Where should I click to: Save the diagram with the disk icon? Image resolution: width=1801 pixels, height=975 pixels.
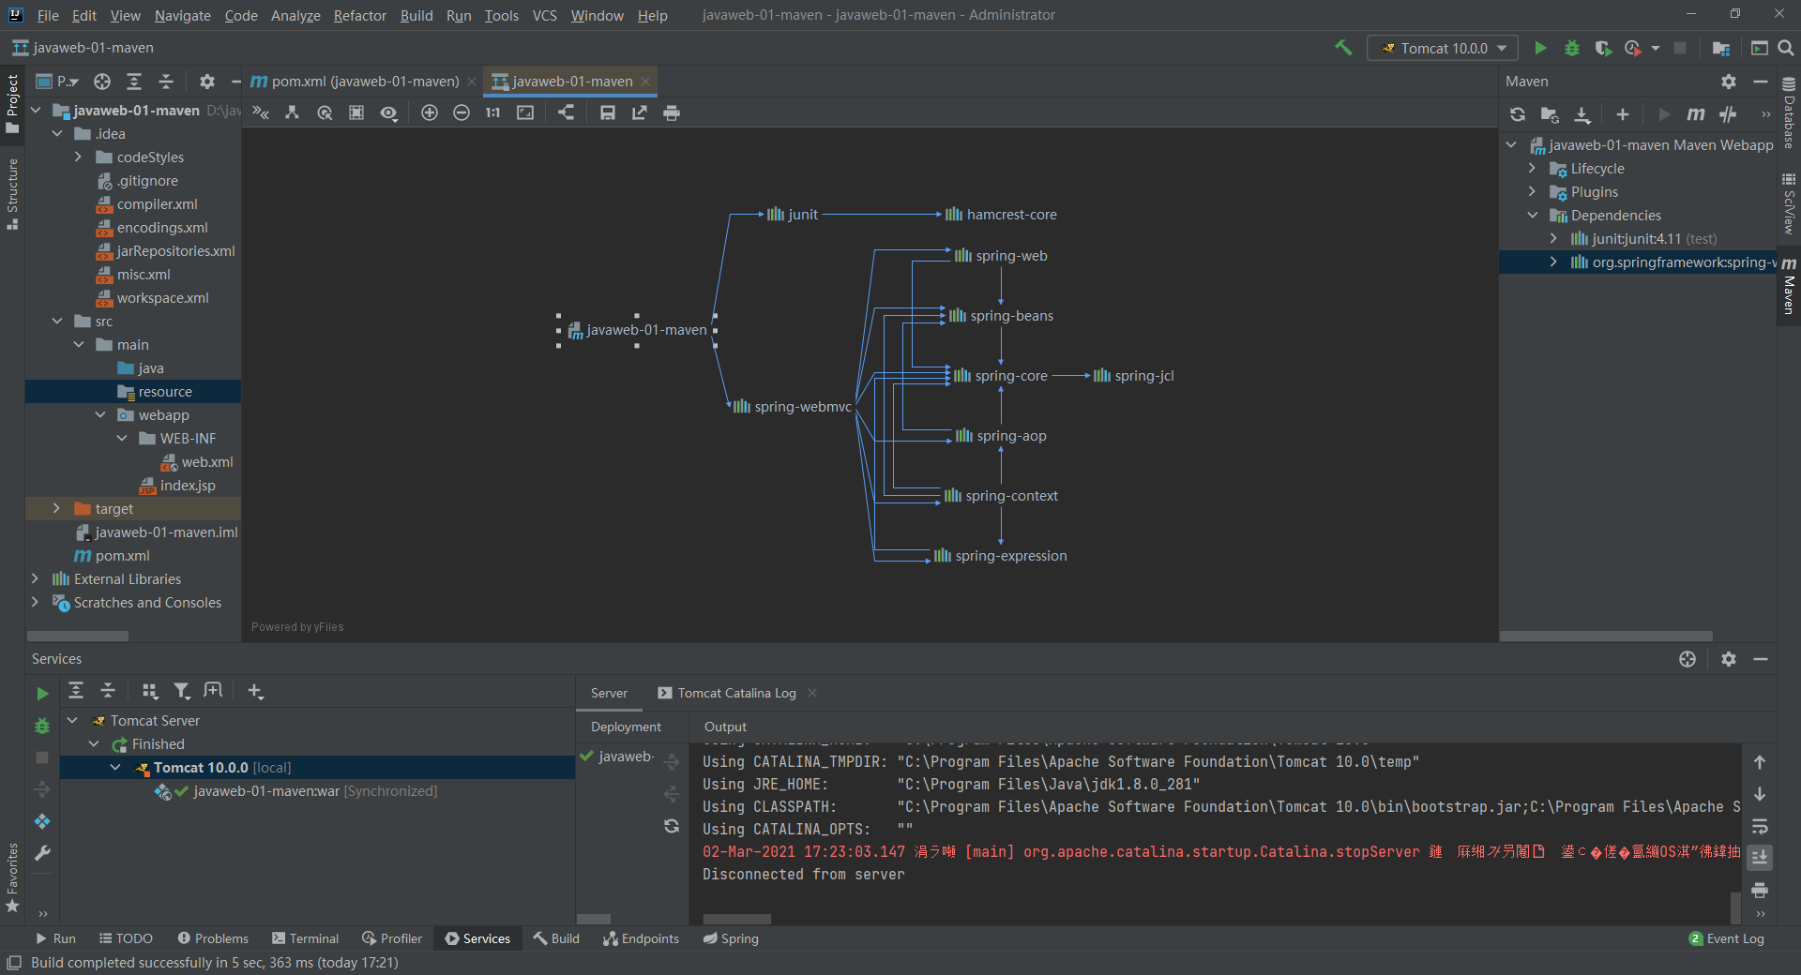tap(608, 112)
